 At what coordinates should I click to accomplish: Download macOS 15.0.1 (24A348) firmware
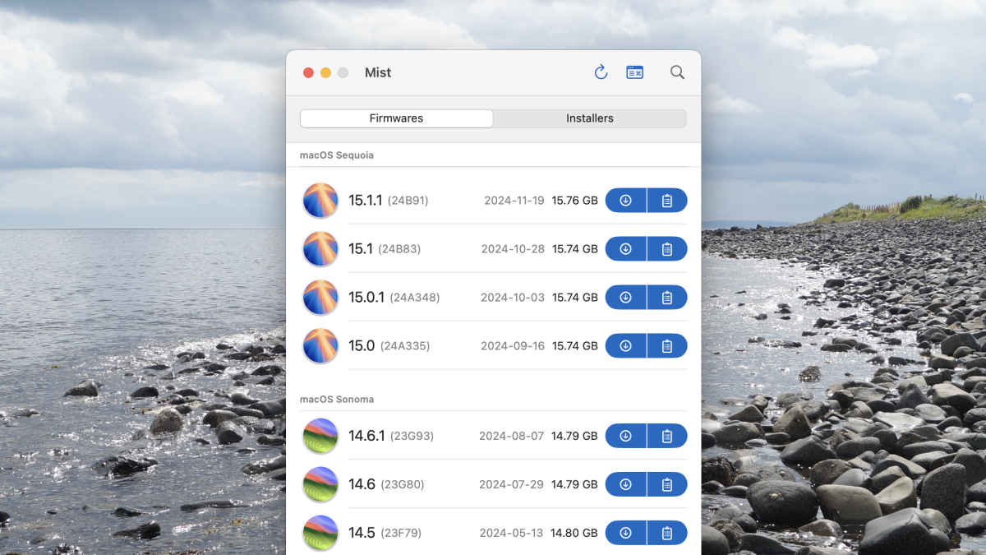[626, 298]
